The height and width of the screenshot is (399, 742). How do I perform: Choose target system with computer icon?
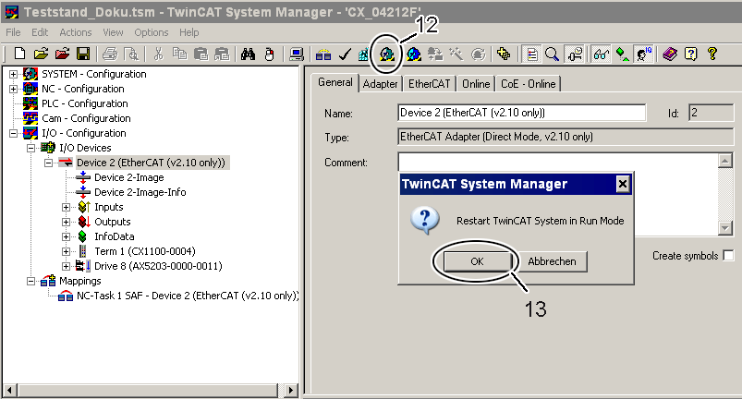click(x=297, y=54)
